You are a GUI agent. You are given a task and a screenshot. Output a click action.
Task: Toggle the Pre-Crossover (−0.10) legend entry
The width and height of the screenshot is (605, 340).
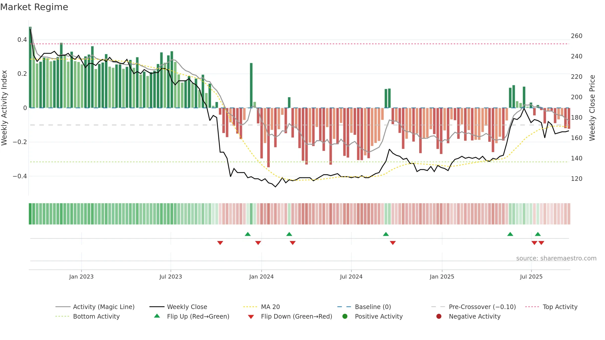(x=473, y=307)
